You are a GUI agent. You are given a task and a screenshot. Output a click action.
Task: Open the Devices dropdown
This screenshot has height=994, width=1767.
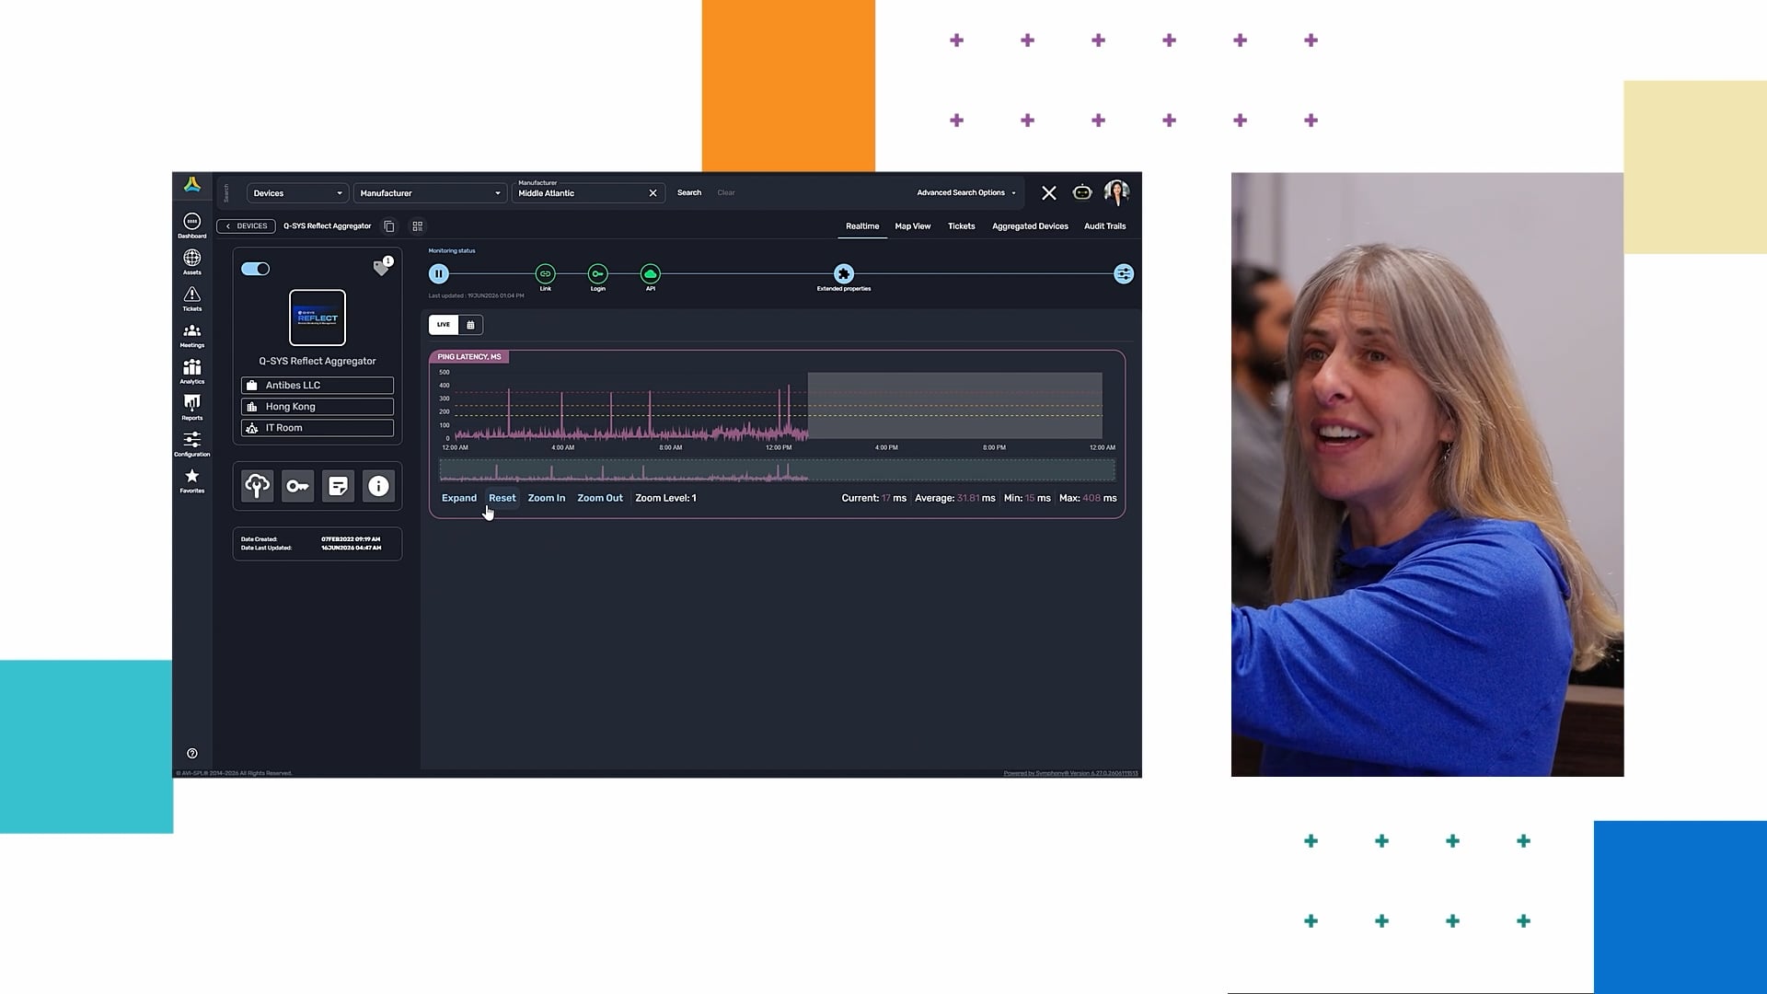pos(297,193)
